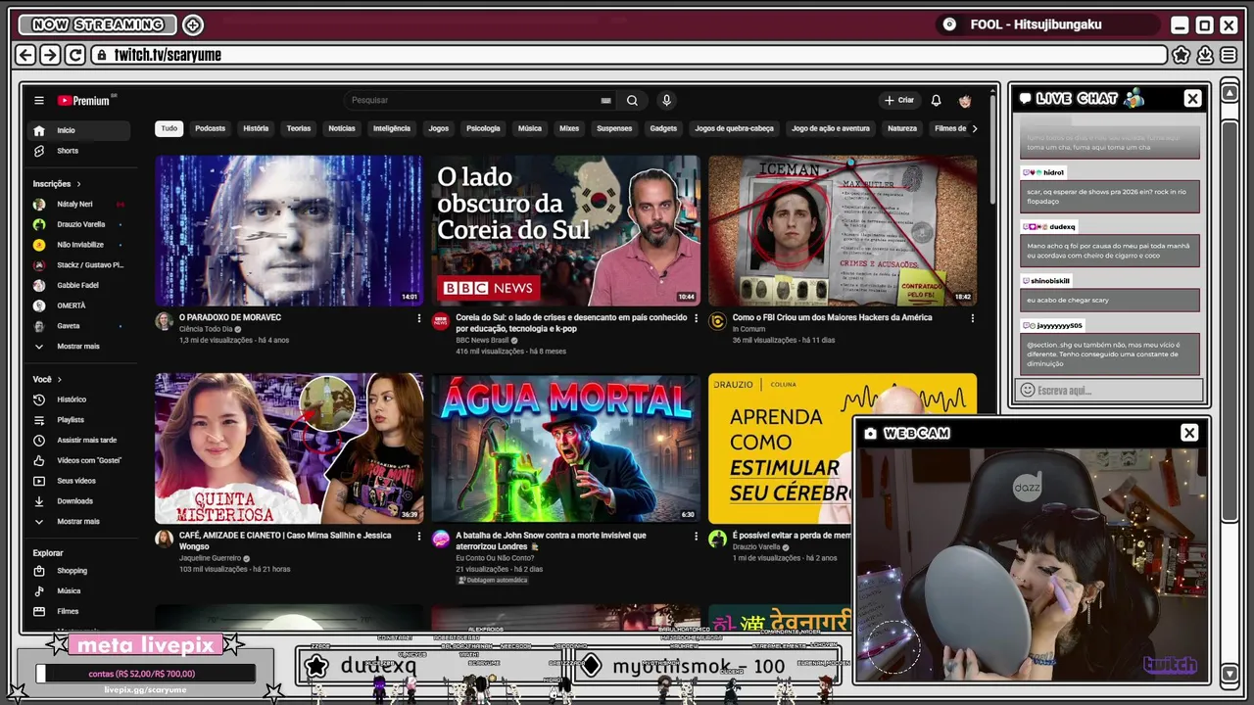Expand Mostrar mais under Inscrições
This screenshot has height=705, width=1254.
[78, 346]
